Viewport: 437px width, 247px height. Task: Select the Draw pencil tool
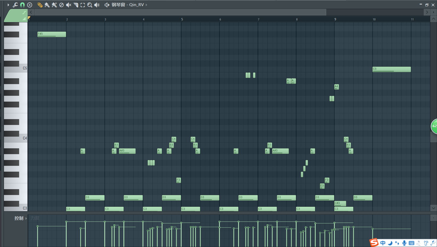click(40, 5)
